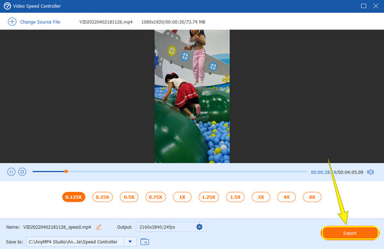The width and height of the screenshot is (384, 249).
Task: Click the Output 2160x3840;24fps field
Action: (x=171, y=227)
